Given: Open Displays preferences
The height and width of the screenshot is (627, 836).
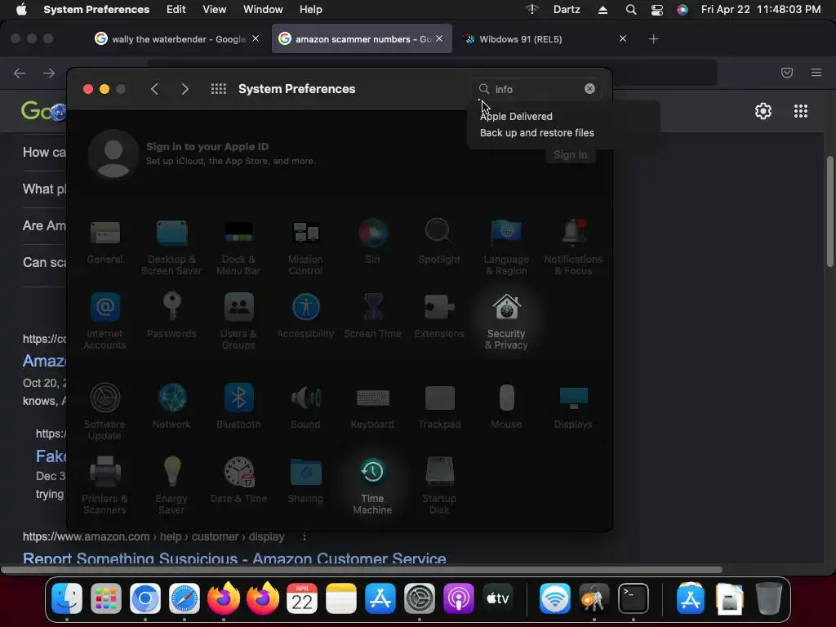Looking at the screenshot, I should pos(573,407).
